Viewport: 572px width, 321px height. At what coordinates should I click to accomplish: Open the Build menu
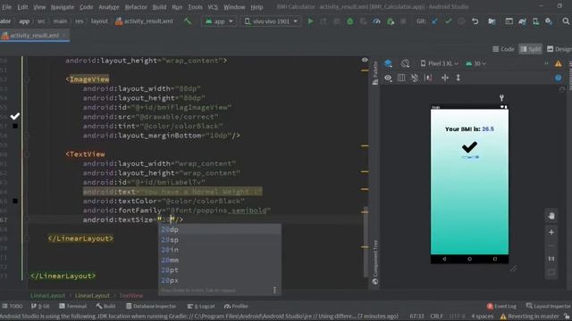159,7
